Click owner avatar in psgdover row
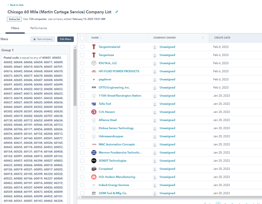The width and height of the screenshot is (262, 204). tap(155, 79)
